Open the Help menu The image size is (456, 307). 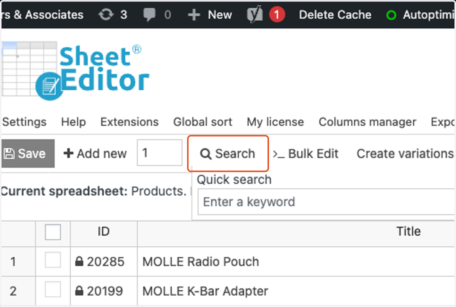coord(73,122)
